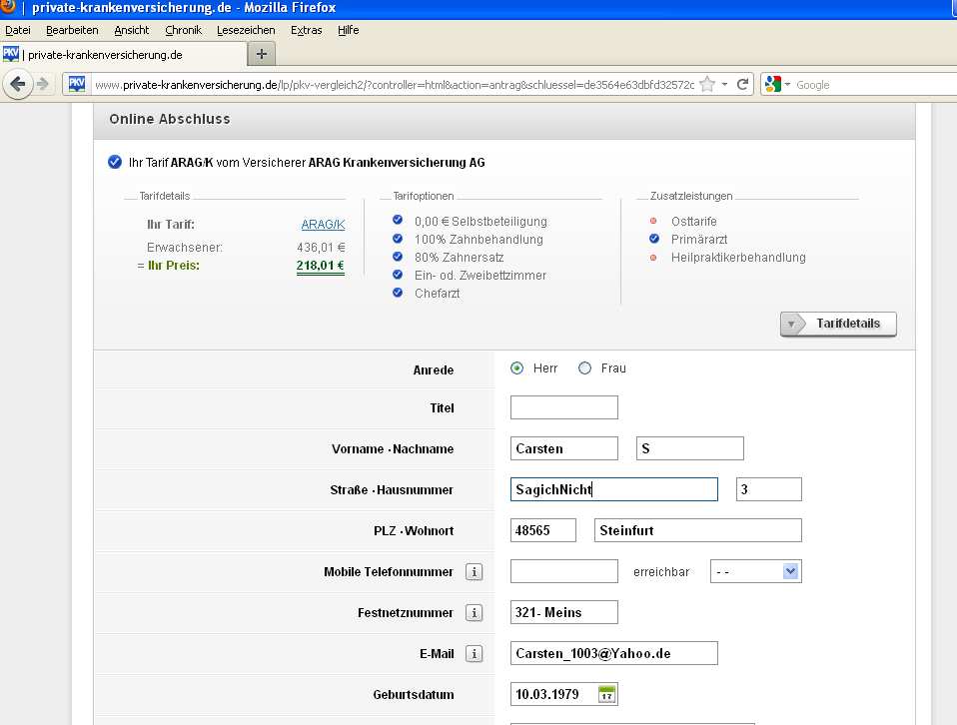Expand the Tarifdetails button
This screenshot has width=957, height=725.
click(838, 324)
